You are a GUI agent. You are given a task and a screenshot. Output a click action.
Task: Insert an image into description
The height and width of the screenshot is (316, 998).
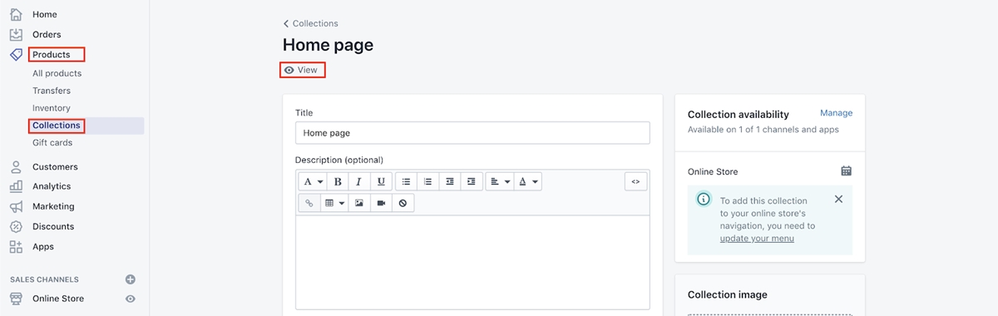(359, 203)
